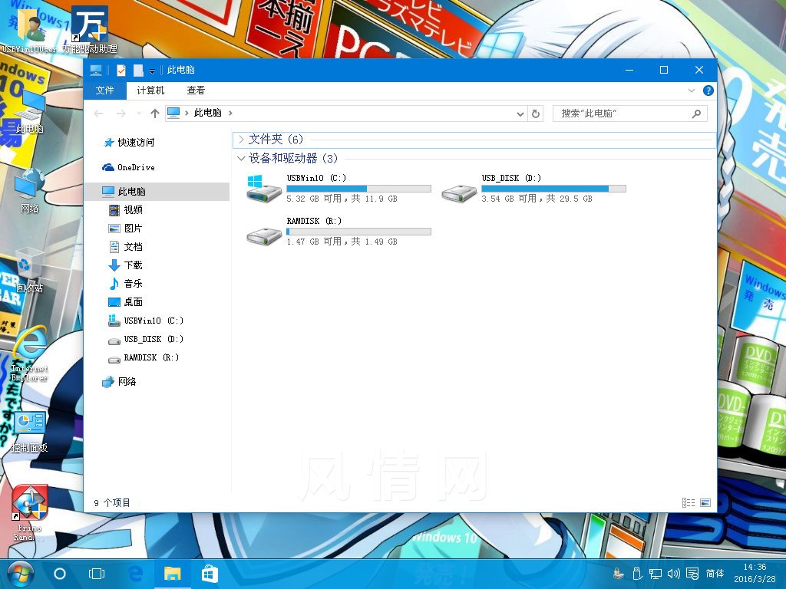Open the Customize Quick Access Toolbar dropdown
This screenshot has width=786, height=589.
(x=153, y=71)
